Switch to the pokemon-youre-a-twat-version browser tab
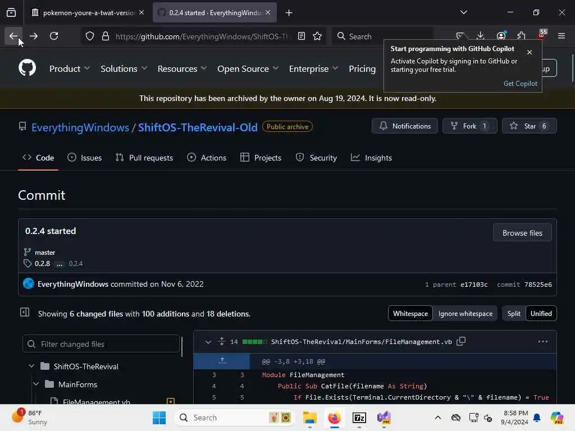The image size is (575, 431). coord(87,13)
